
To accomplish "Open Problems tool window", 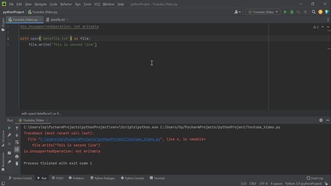I will (77, 178).
